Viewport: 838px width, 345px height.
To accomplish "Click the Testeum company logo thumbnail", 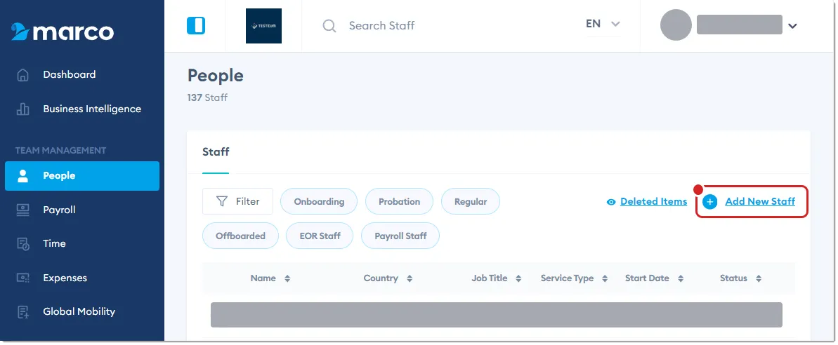I will coord(263,26).
